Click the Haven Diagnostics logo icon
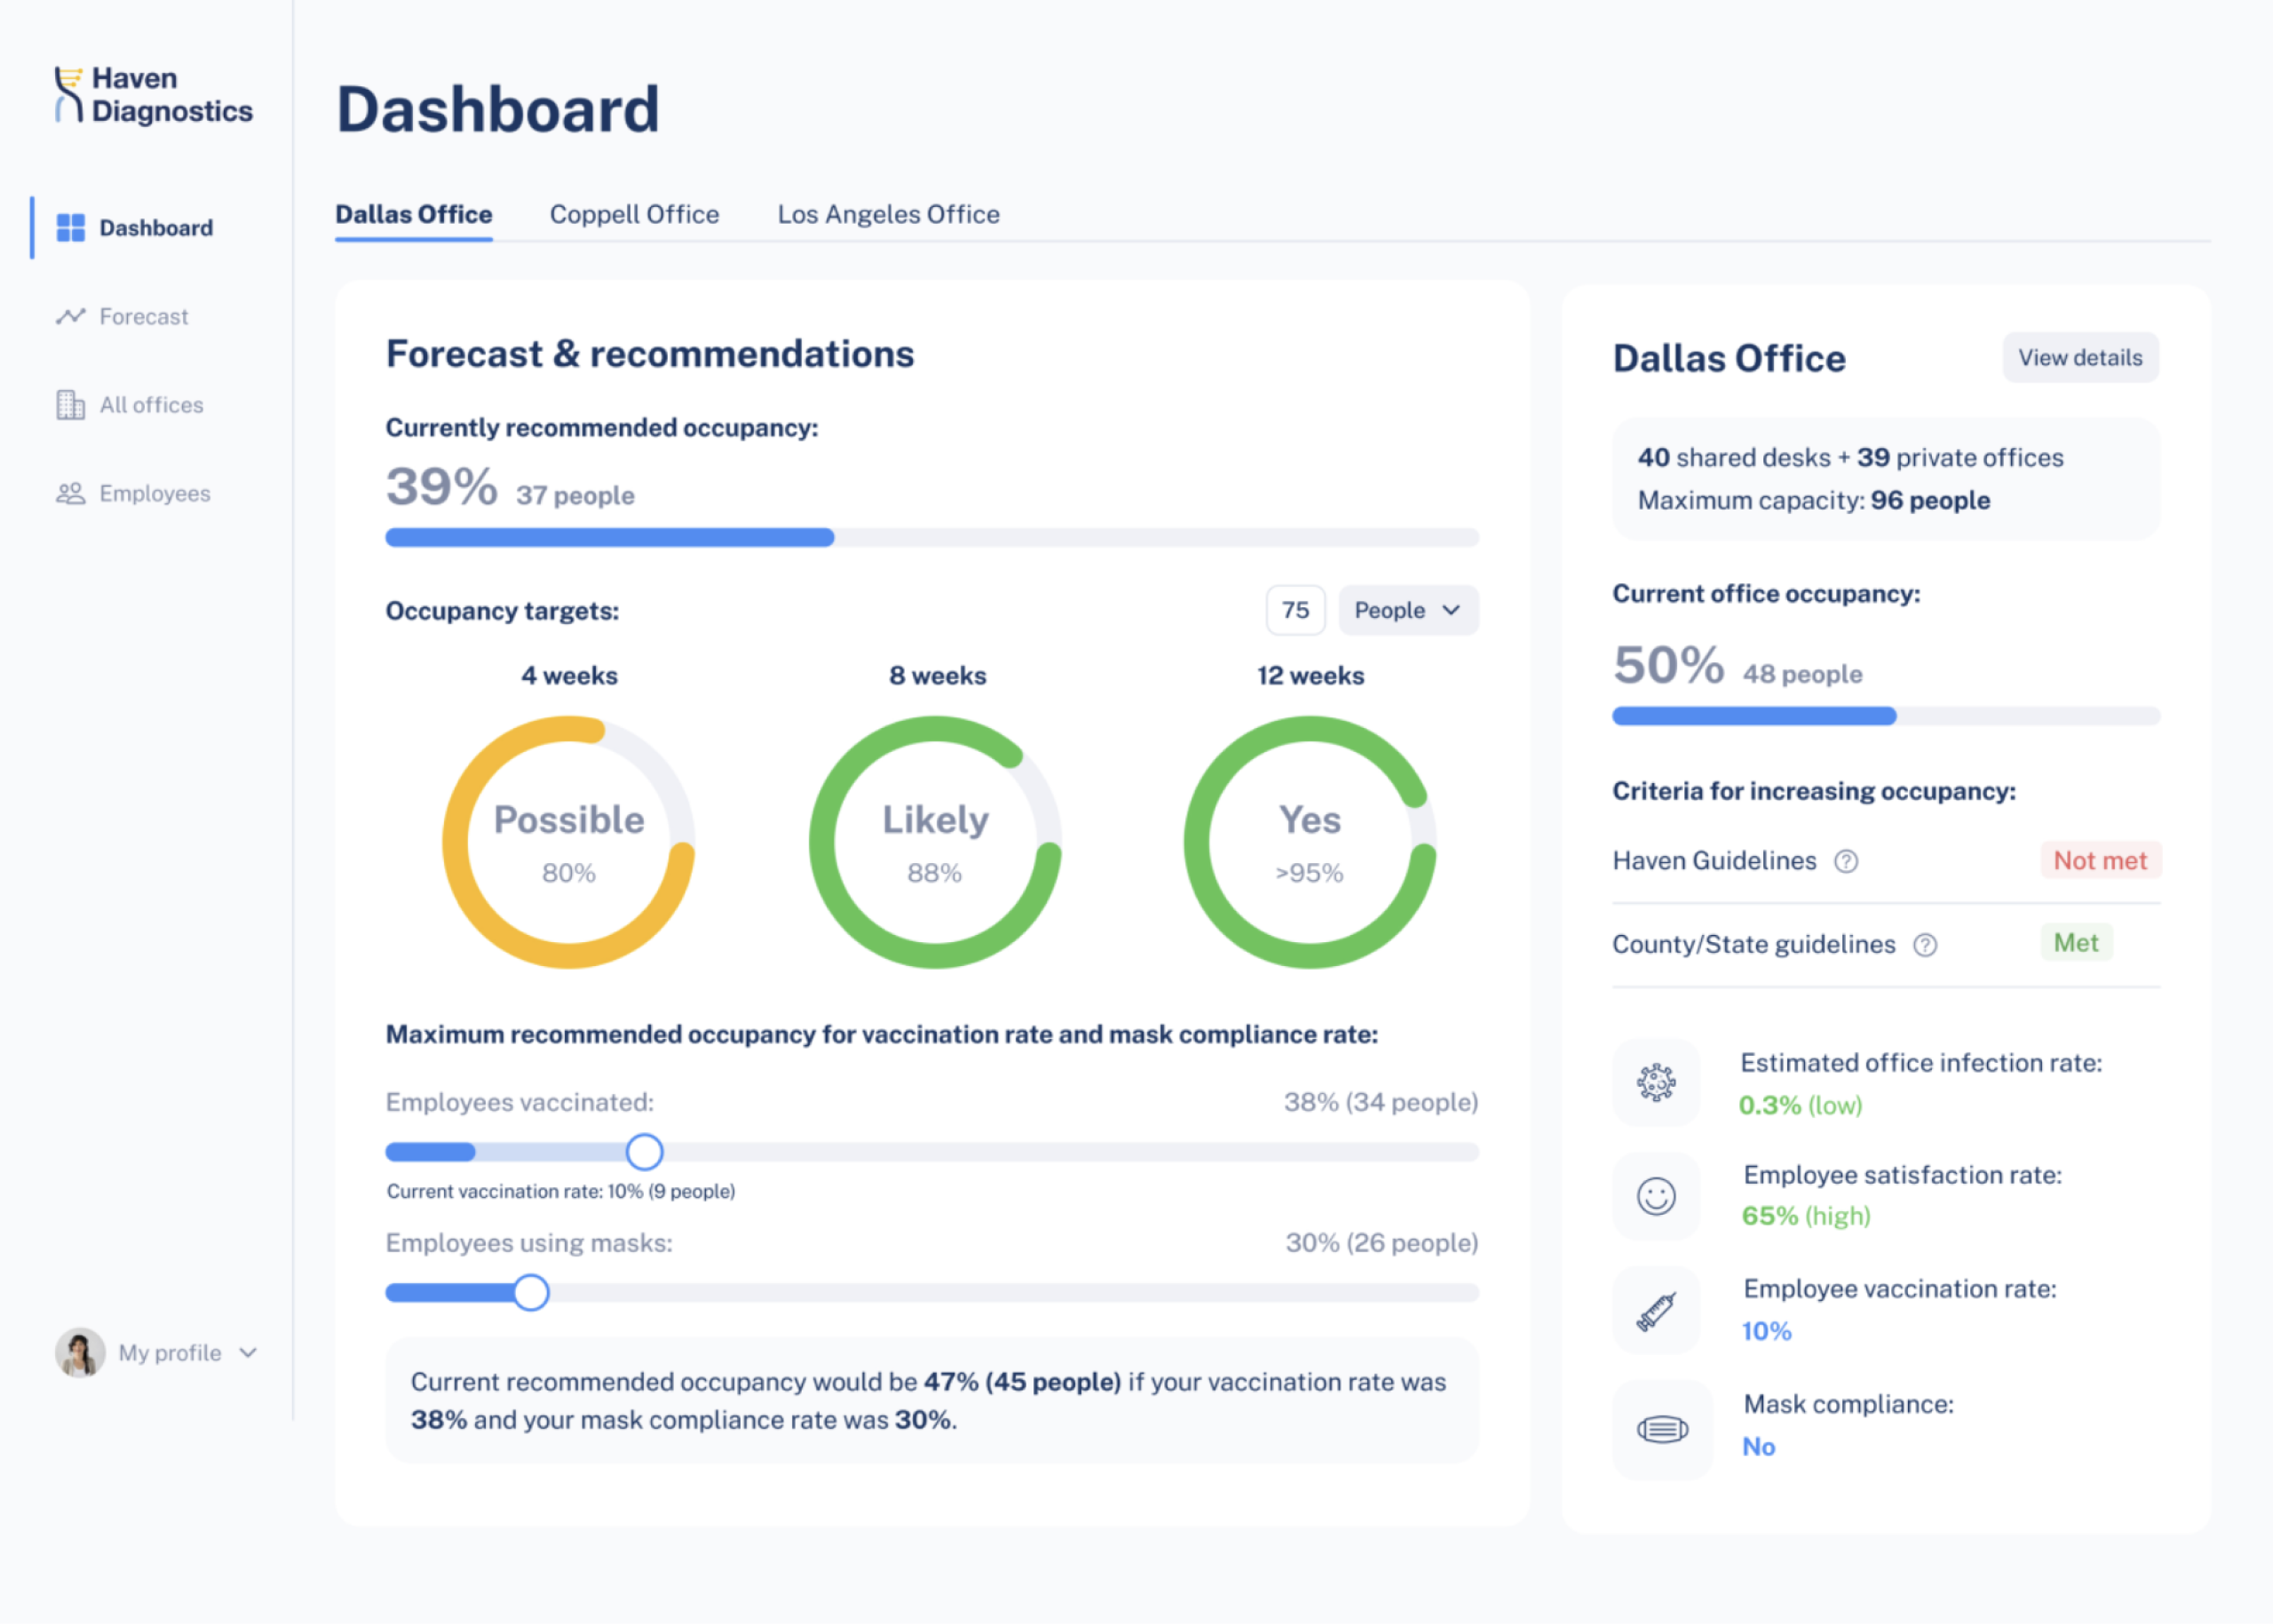This screenshot has height=1624, width=2273. pos(68,95)
